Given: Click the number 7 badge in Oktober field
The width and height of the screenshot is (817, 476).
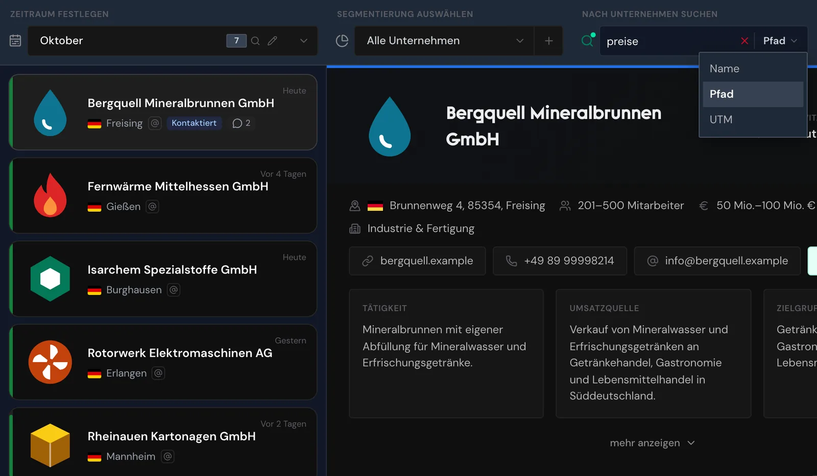Looking at the screenshot, I should (236, 41).
